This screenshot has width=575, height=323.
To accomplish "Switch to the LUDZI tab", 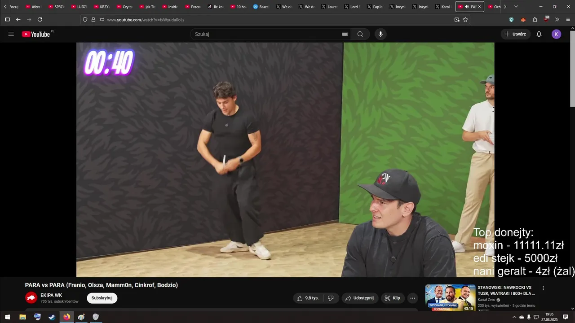I will 79,7.
